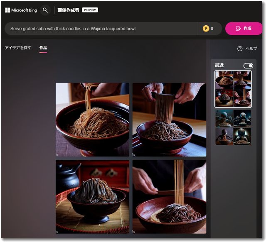Select the 作品 tab
266x242 pixels.
[x=43, y=48]
